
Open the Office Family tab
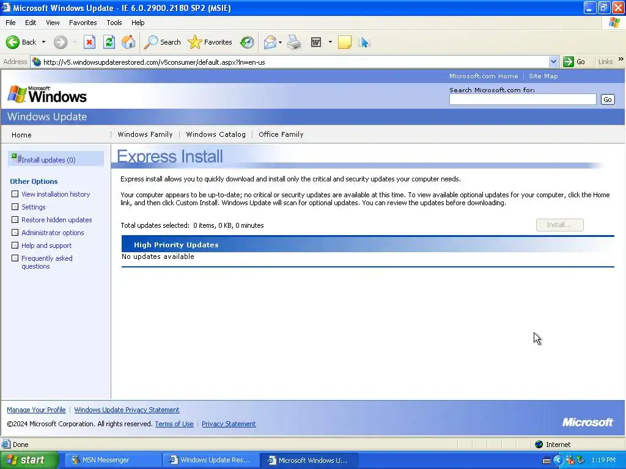(x=281, y=134)
